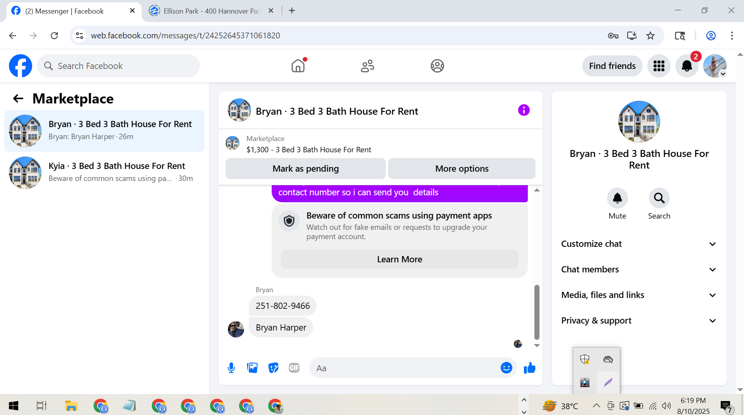Viewport: 744px width, 415px height.
Task: Expand Chat members section
Action: (x=639, y=269)
